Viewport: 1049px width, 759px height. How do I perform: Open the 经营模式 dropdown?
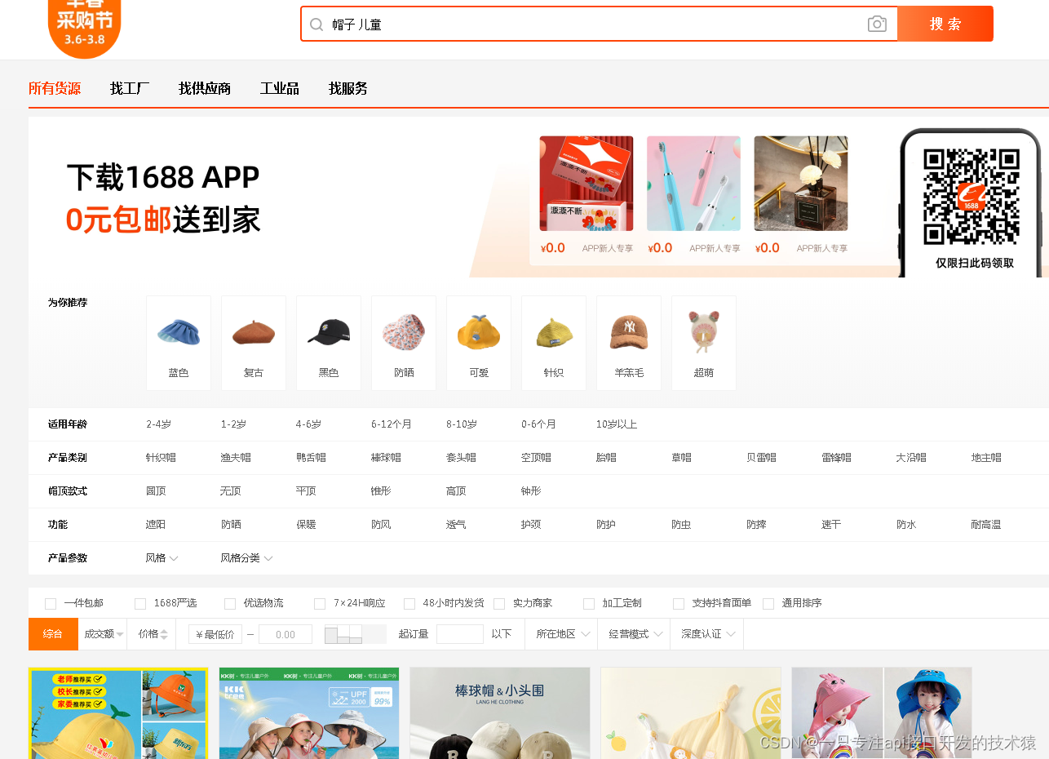point(633,633)
